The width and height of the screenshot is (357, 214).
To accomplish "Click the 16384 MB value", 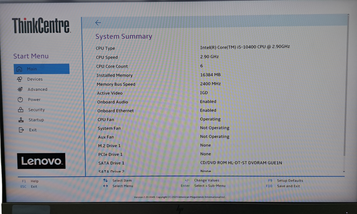I will [210, 75].
